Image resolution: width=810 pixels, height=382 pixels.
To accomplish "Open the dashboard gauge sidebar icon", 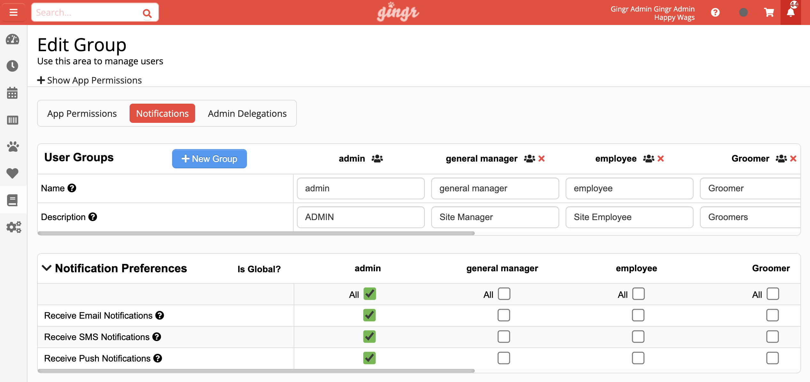I will tap(12, 39).
